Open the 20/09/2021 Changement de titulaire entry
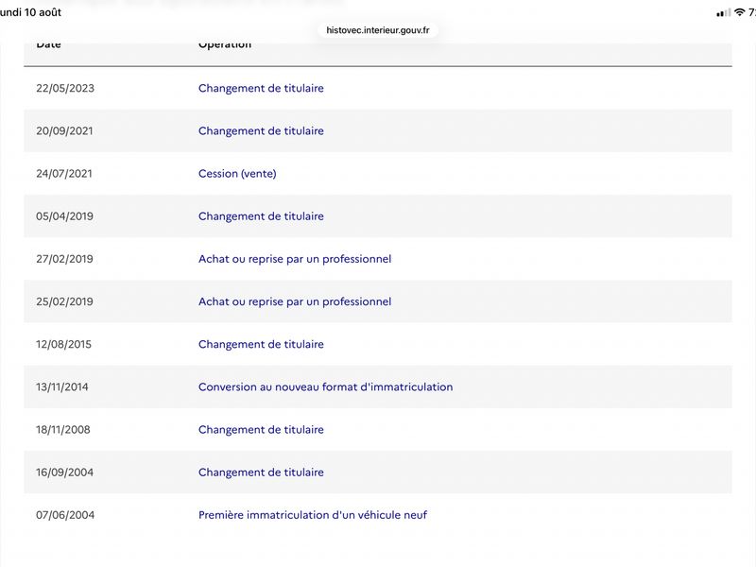Image resolution: width=756 pixels, height=567 pixels. click(261, 131)
